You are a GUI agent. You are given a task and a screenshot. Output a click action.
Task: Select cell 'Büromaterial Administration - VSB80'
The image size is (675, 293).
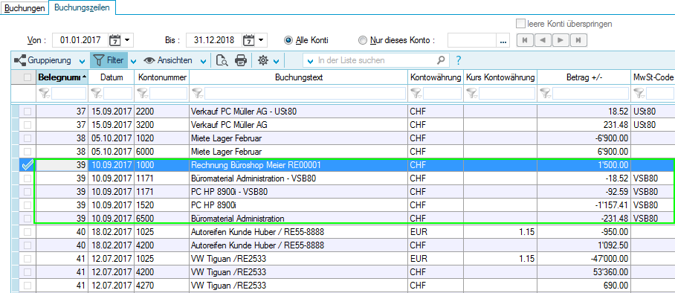(299, 178)
